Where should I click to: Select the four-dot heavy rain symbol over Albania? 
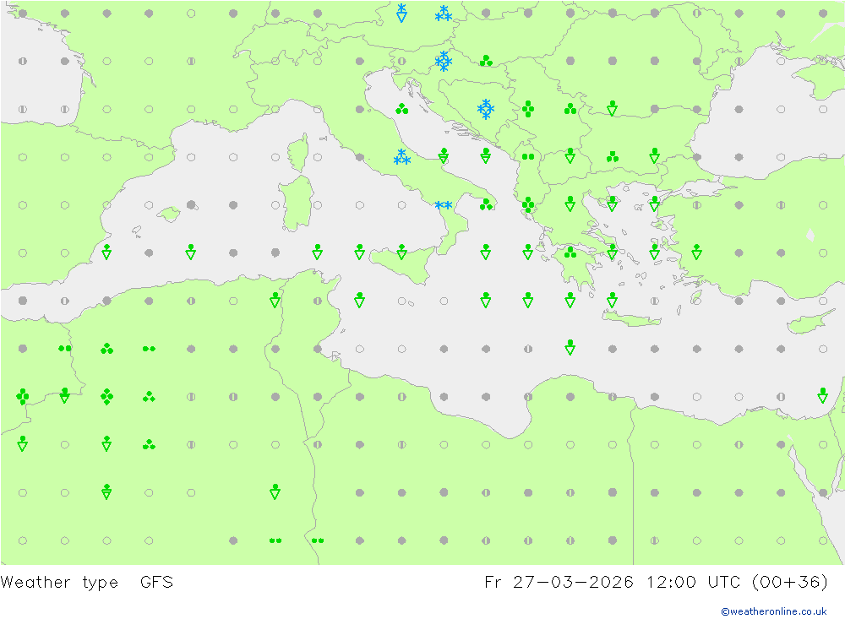point(527,204)
